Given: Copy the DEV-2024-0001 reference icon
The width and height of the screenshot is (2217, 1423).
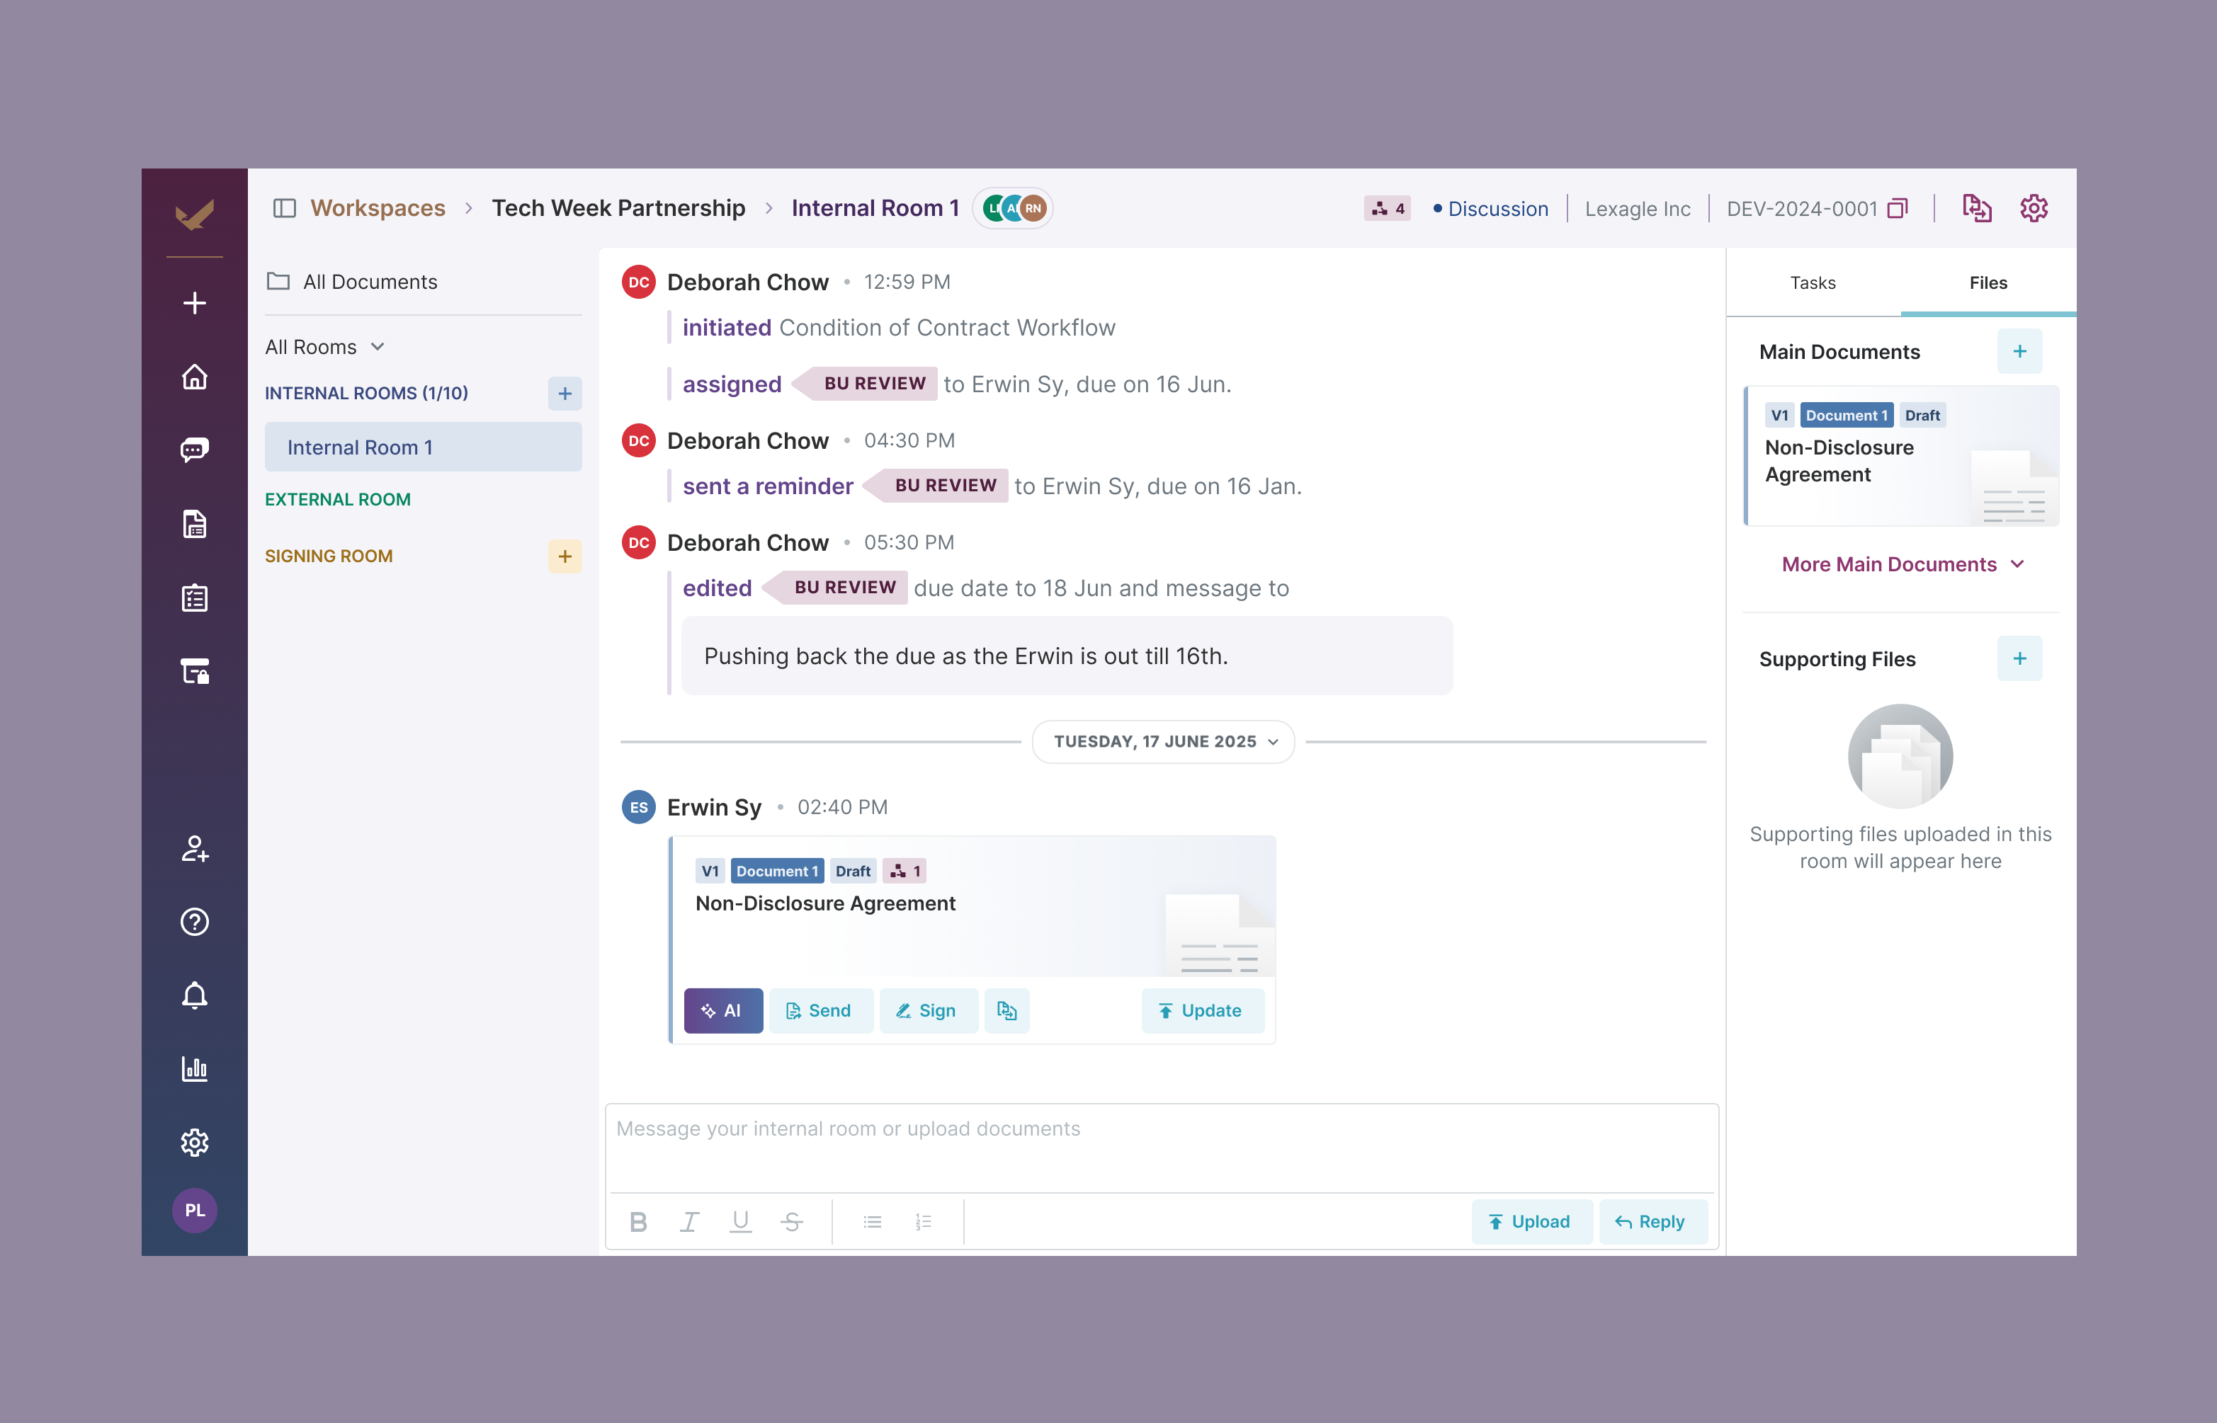Looking at the screenshot, I should tap(1898, 209).
